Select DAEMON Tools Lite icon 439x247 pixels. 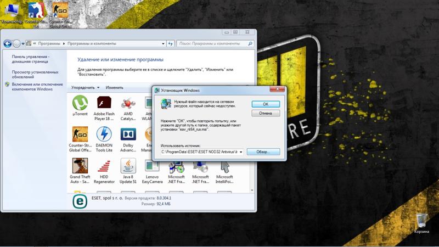pos(104,134)
